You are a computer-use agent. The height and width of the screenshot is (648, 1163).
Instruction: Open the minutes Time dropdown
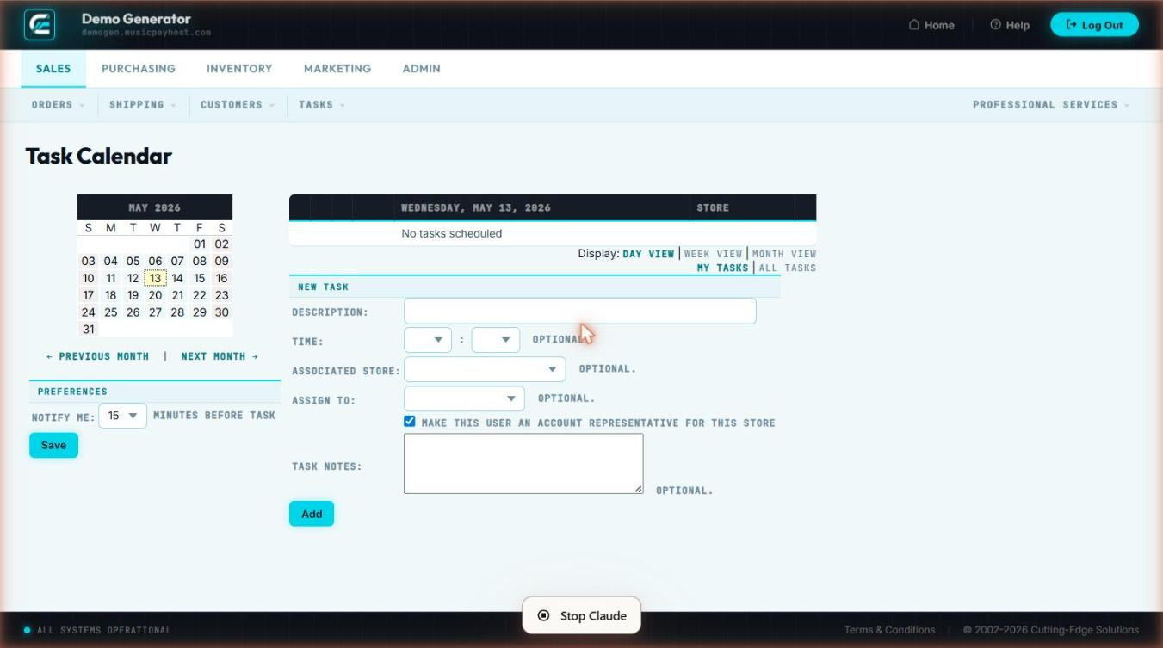tap(496, 340)
